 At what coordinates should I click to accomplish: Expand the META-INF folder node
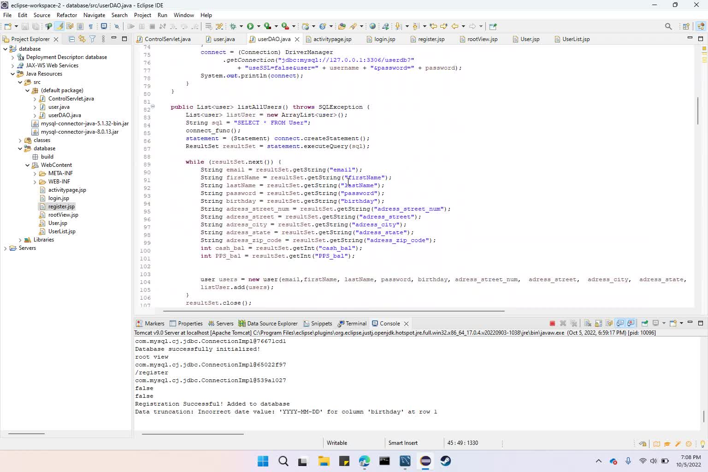click(35, 173)
